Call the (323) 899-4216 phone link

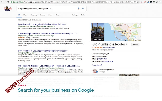tap(102, 59)
